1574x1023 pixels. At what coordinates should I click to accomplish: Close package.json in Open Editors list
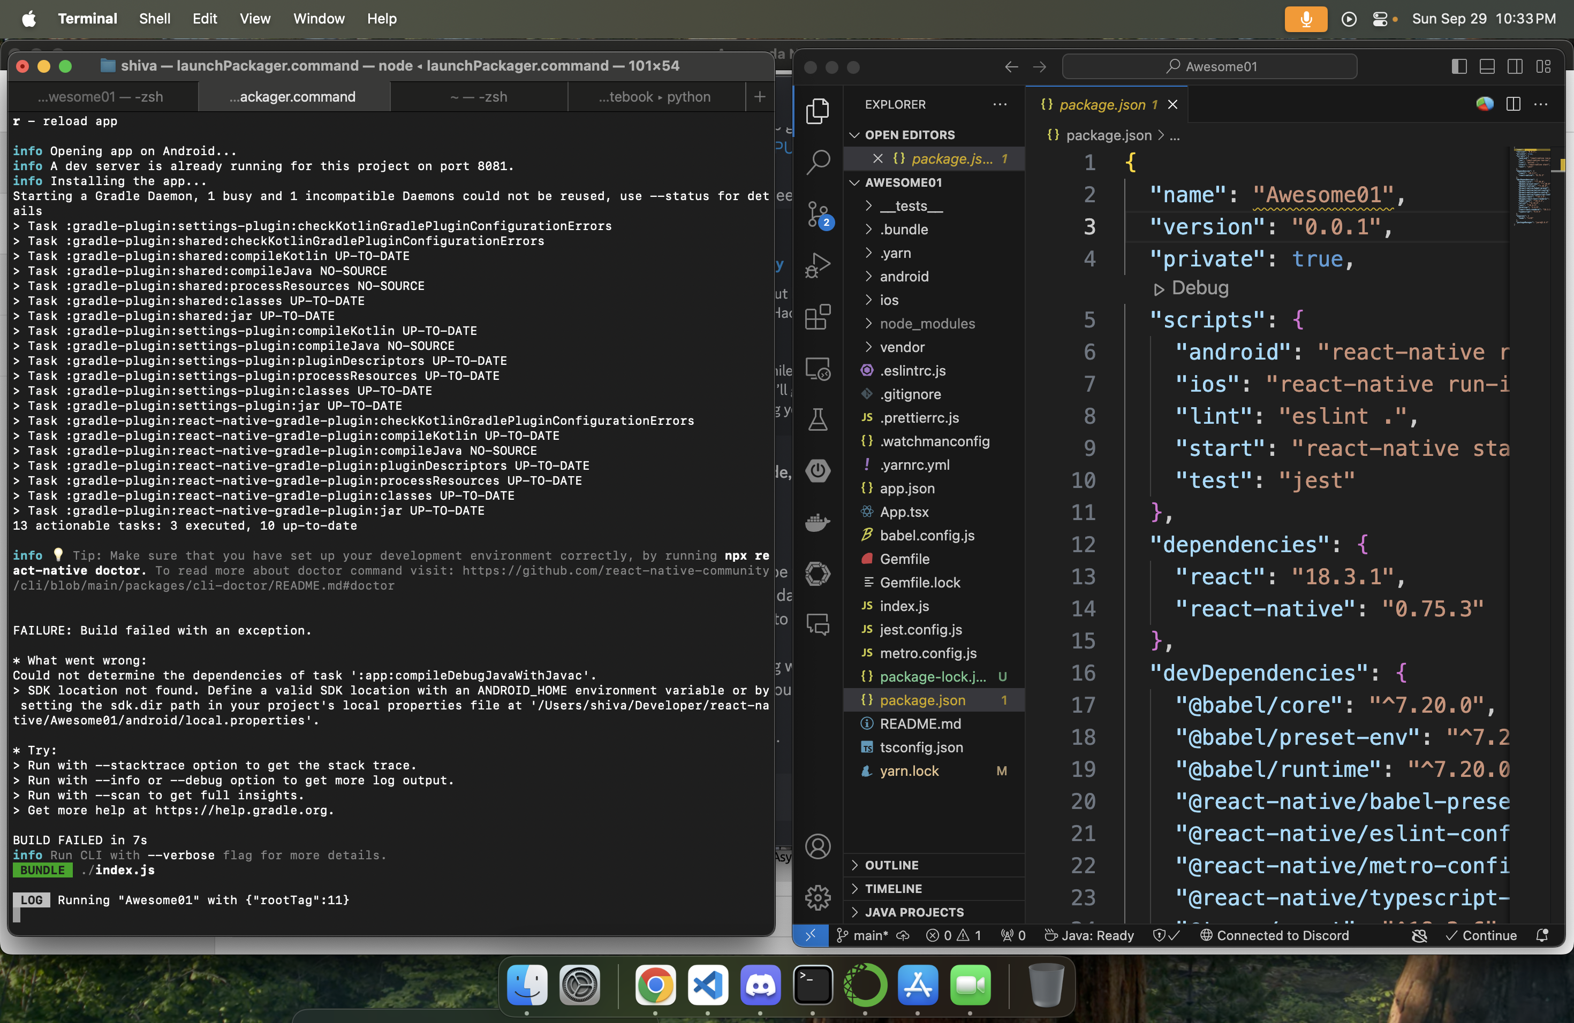tap(877, 158)
